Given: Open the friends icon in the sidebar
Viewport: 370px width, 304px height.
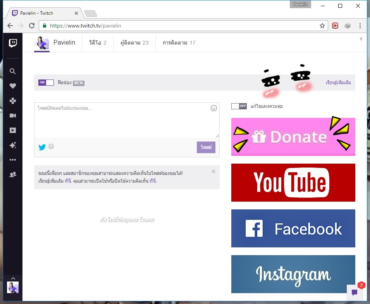Looking at the screenshot, I should (13, 174).
